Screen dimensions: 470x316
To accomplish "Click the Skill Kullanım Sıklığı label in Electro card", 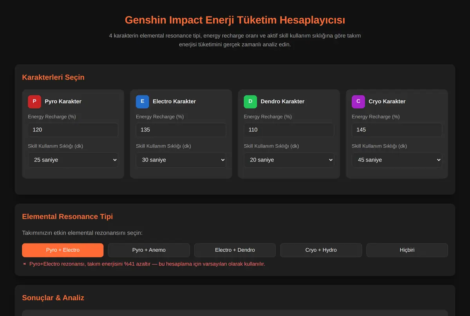I will pyautogui.click(x=163, y=146).
